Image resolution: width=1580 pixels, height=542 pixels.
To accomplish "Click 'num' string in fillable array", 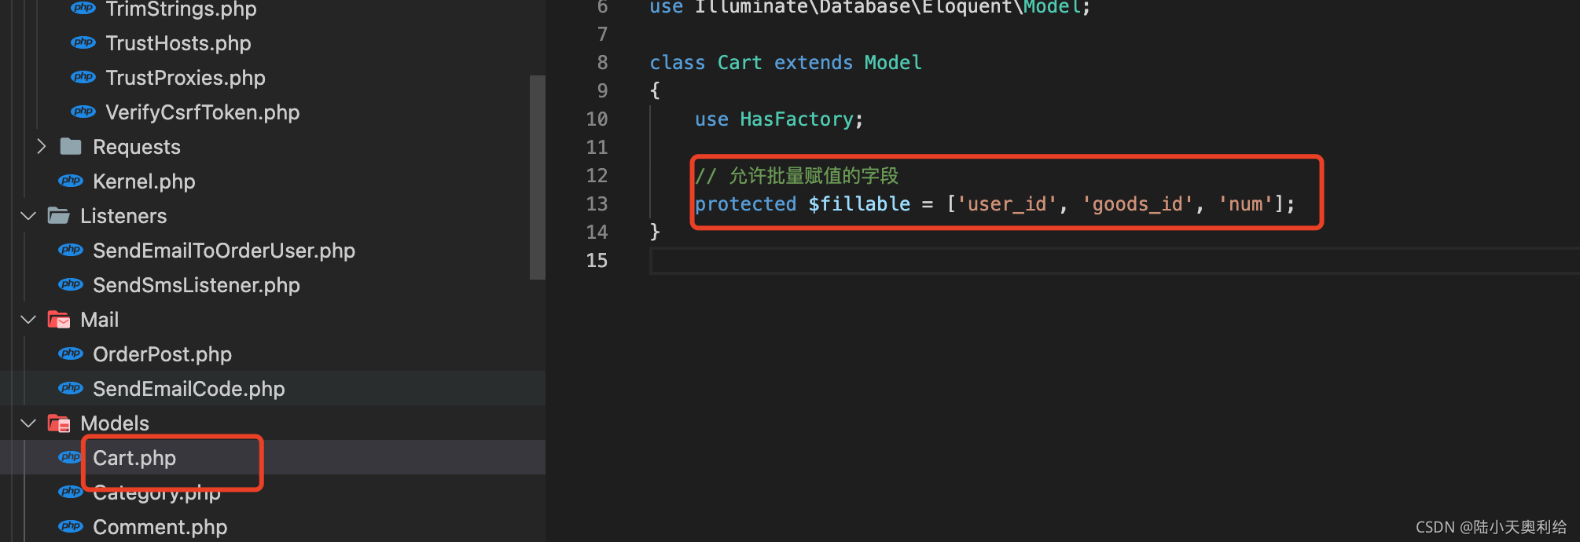I will pos(1245,204).
